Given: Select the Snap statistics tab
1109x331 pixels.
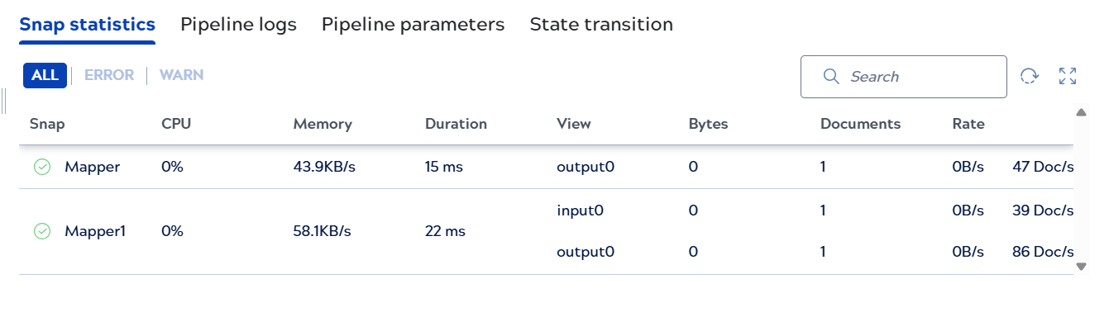Looking at the screenshot, I should tap(87, 25).
